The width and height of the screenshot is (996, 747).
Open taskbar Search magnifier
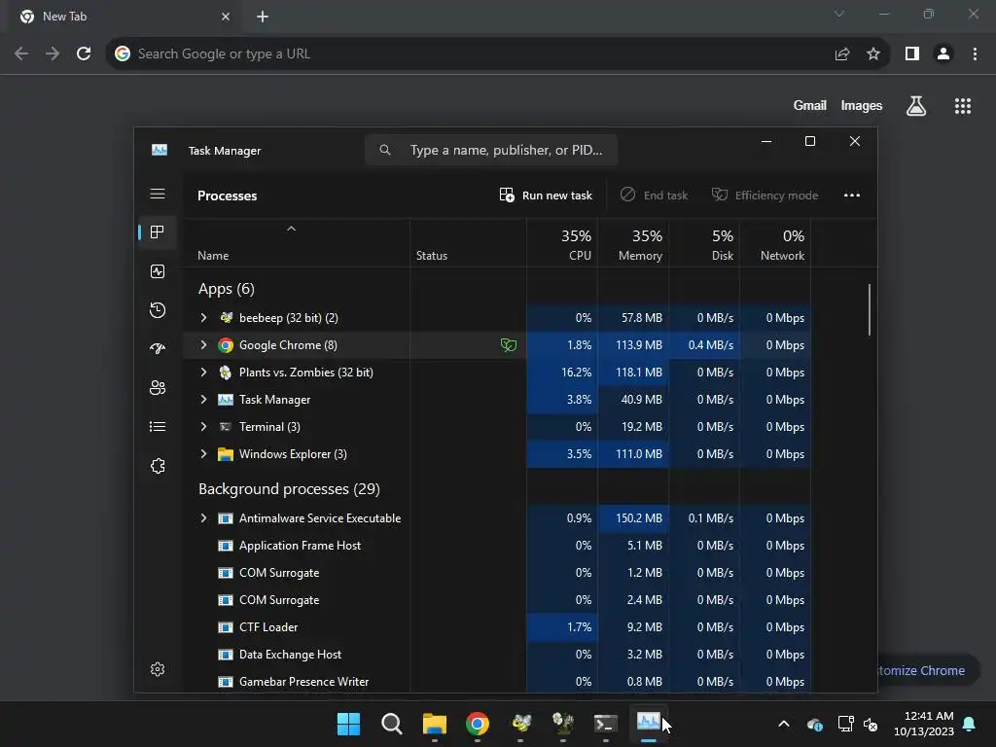point(391,724)
